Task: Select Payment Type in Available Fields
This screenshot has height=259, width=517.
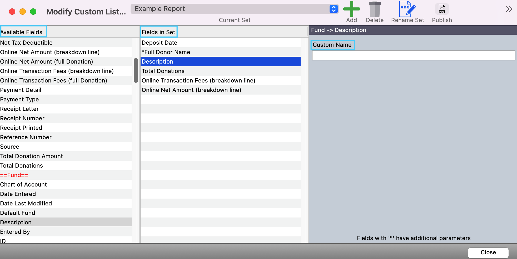Action: pos(19,99)
